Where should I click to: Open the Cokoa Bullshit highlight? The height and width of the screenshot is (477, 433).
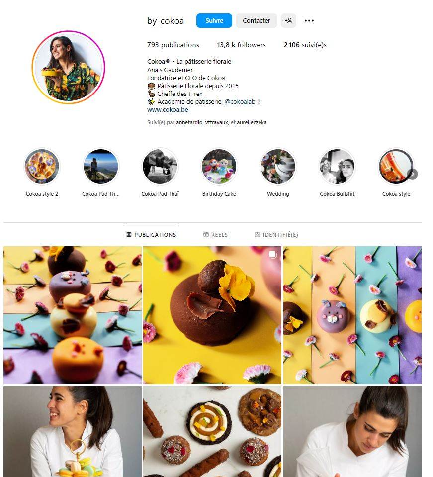(x=337, y=167)
